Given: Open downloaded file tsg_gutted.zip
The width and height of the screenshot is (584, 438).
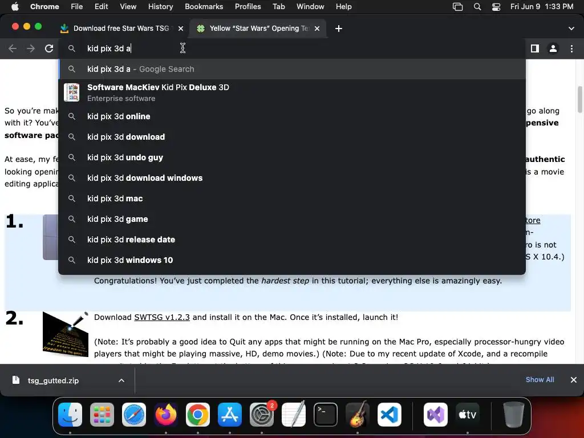Looking at the screenshot, I should 53,380.
